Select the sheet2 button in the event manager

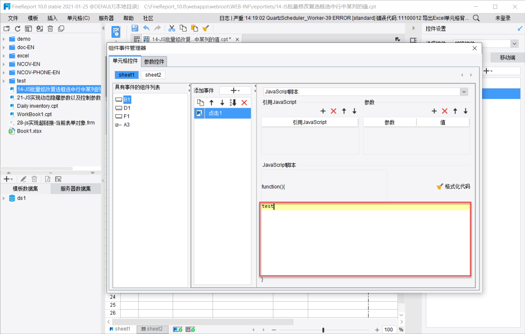(153, 75)
